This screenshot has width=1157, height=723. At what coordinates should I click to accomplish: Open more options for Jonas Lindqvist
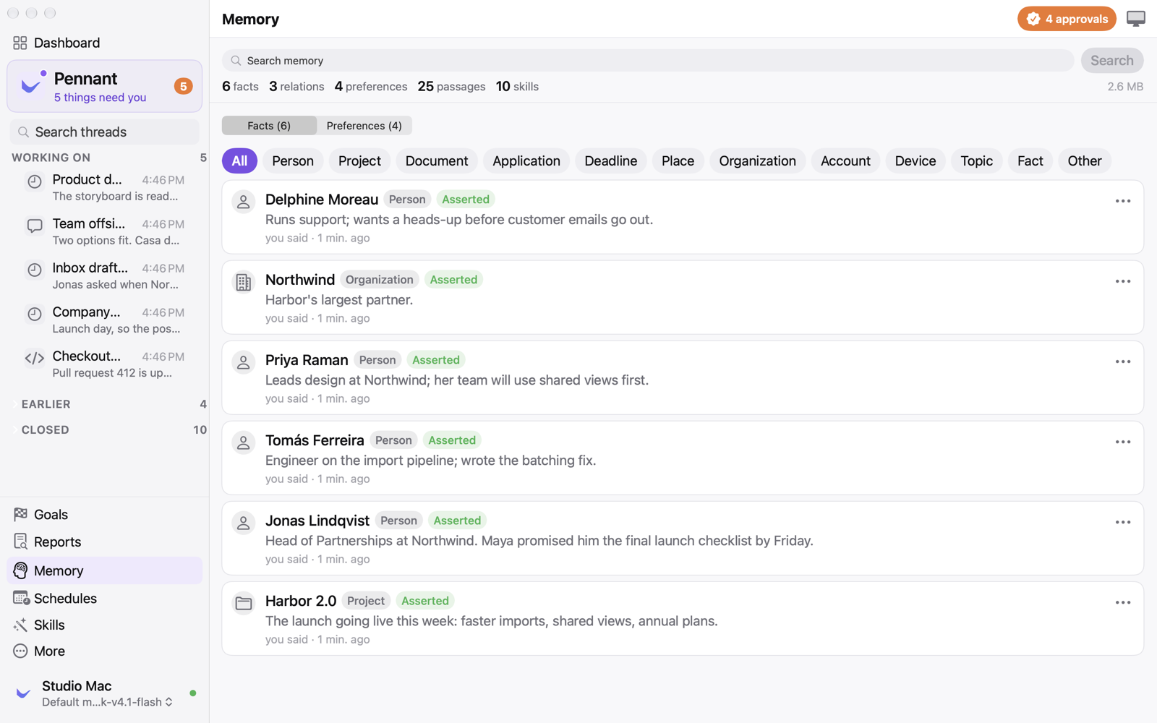pos(1122,522)
